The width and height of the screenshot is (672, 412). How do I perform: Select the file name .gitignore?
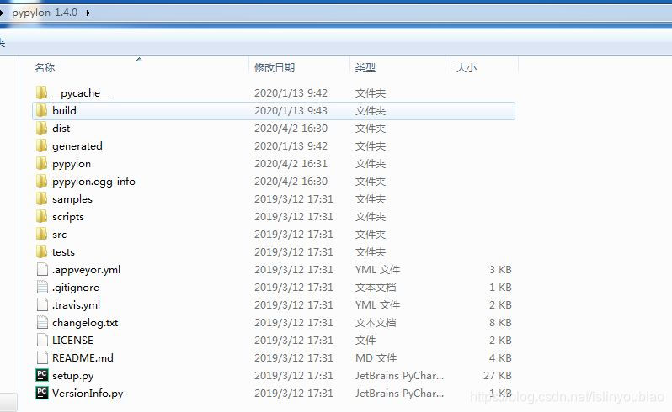(76, 288)
